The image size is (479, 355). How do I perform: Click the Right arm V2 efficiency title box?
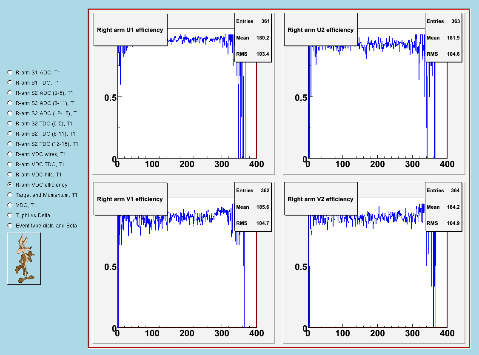(321, 199)
